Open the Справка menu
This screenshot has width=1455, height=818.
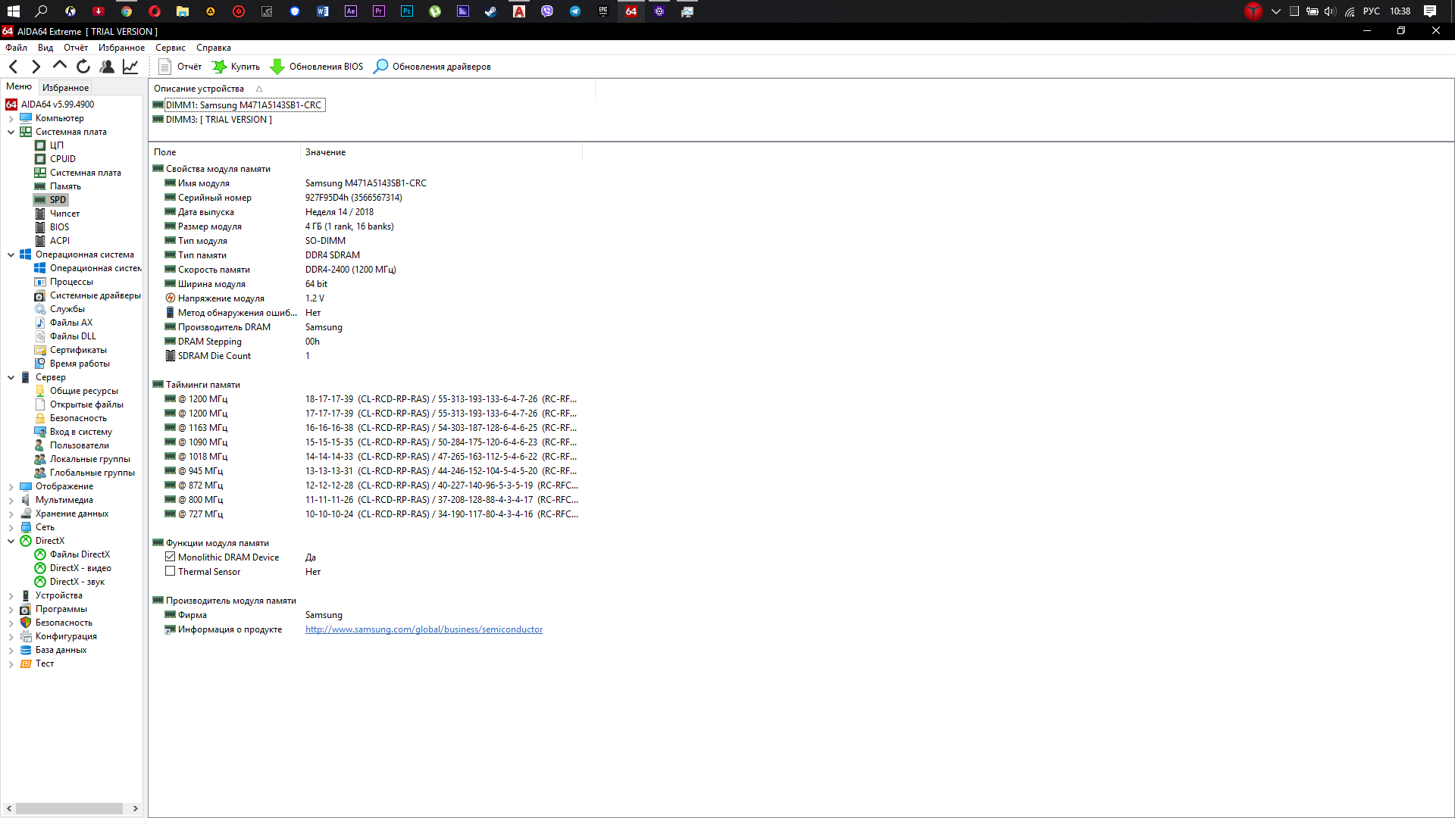214,48
